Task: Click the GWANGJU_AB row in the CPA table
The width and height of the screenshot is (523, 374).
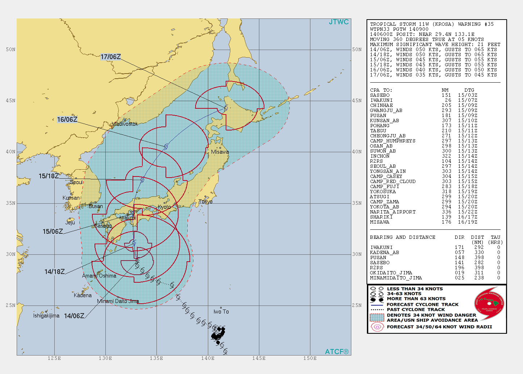Action: click(x=424, y=111)
